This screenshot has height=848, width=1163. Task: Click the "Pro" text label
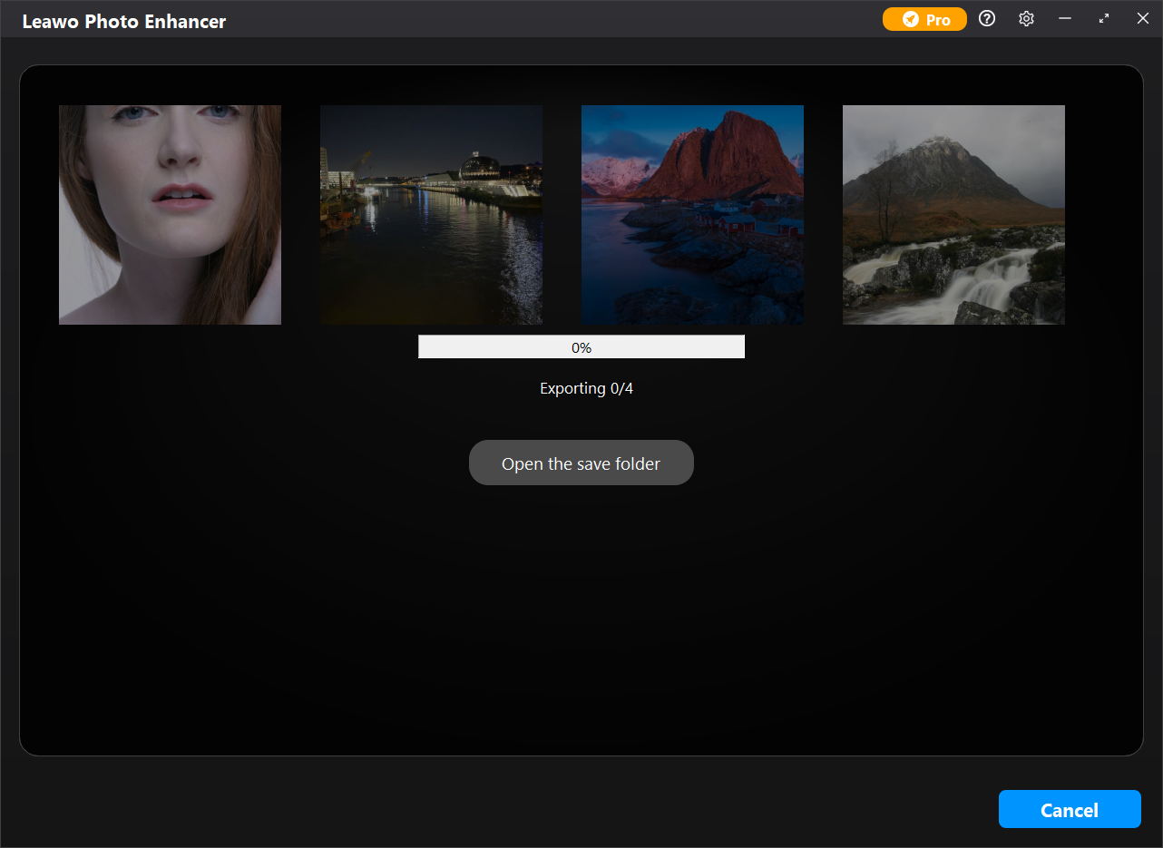[x=938, y=20]
